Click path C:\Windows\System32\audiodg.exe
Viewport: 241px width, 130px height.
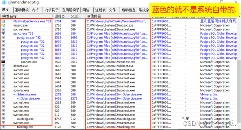coord(111,119)
